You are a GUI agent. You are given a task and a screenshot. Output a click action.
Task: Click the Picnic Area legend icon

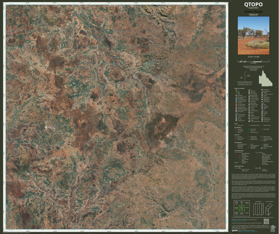(236, 119)
